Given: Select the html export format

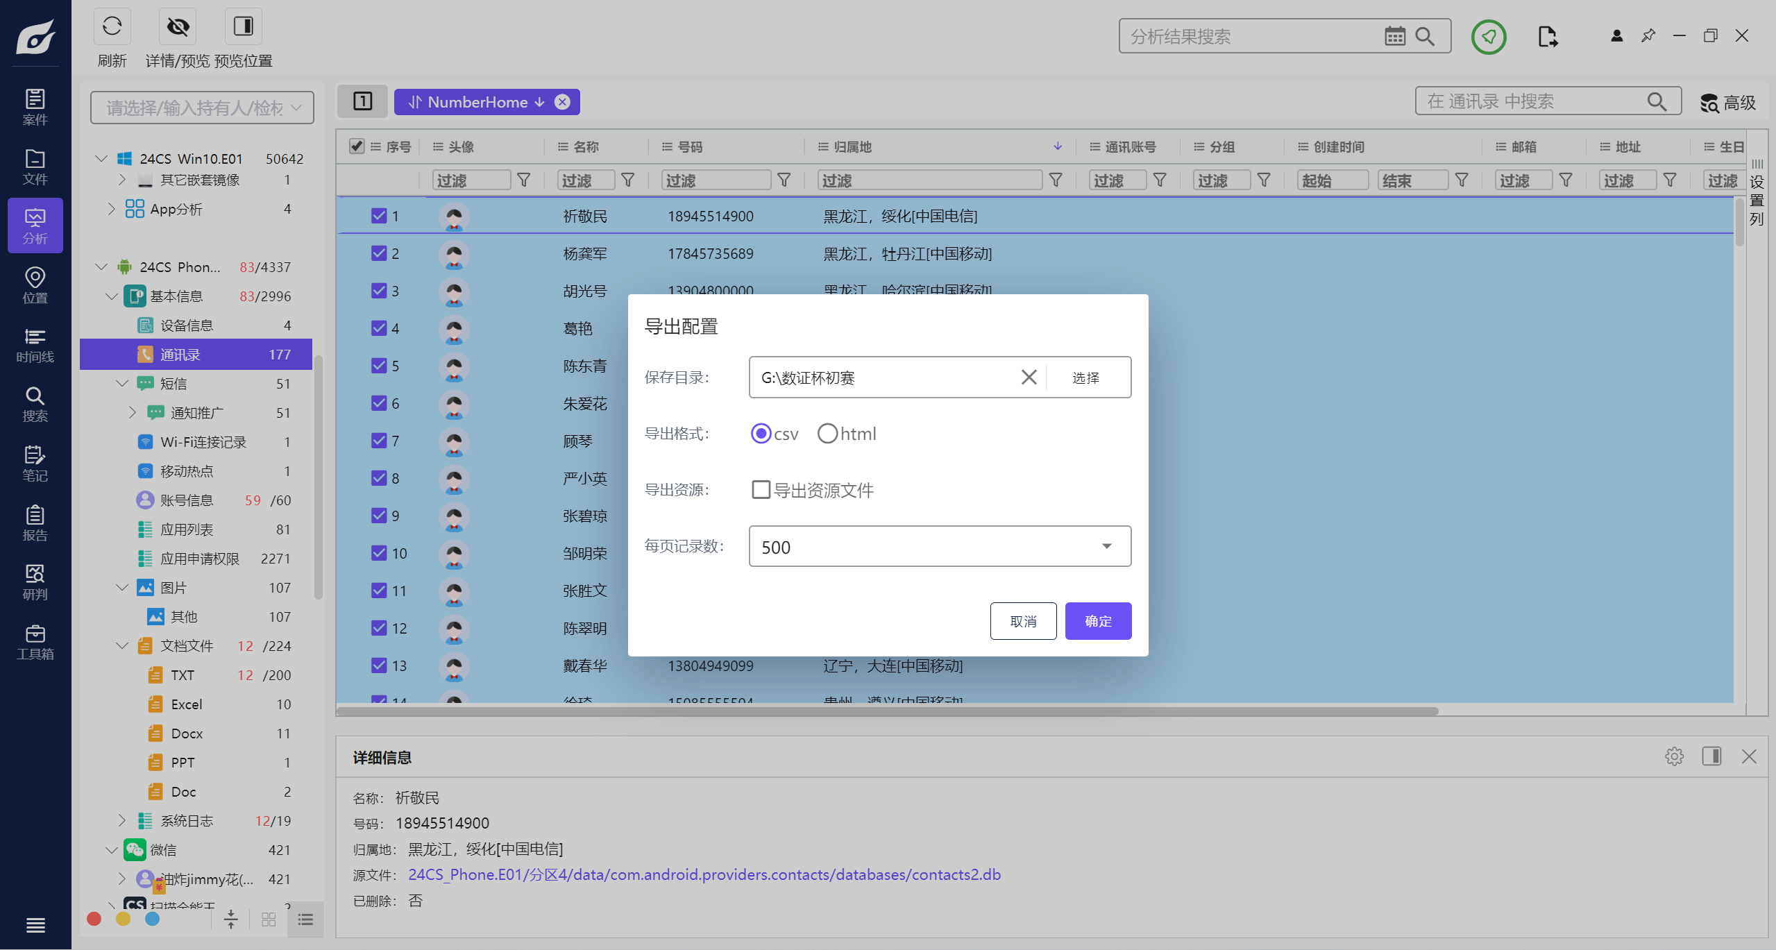Looking at the screenshot, I should 827,434.
